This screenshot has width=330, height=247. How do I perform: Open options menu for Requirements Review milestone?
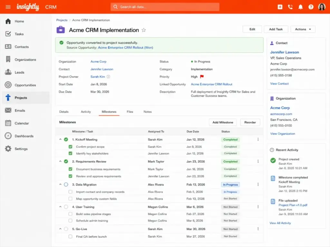click(x=258, y=161)
